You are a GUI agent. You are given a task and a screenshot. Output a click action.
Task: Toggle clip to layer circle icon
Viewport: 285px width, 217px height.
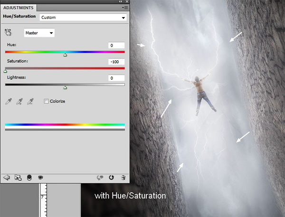click(29, 178)
